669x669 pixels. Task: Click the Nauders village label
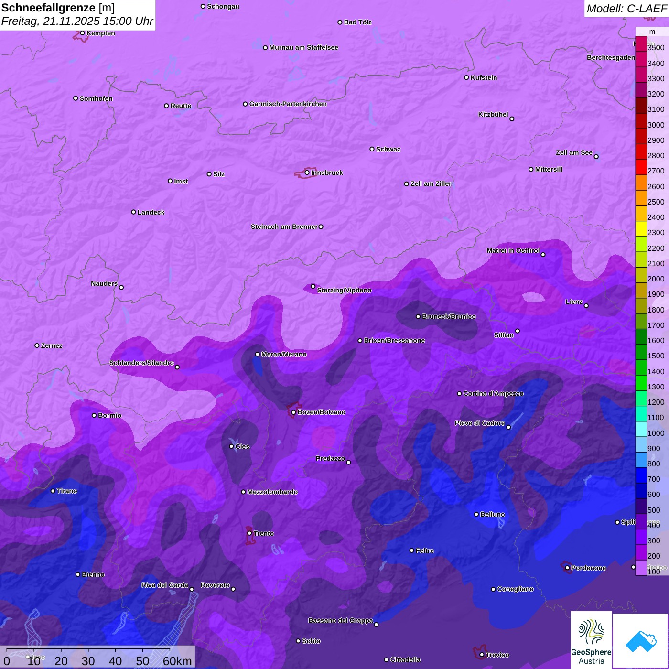point(104,283)
